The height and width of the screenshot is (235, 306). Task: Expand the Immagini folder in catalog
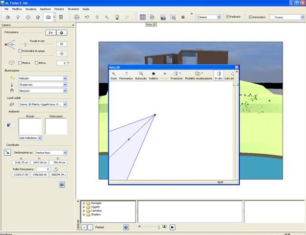[83, 203]
